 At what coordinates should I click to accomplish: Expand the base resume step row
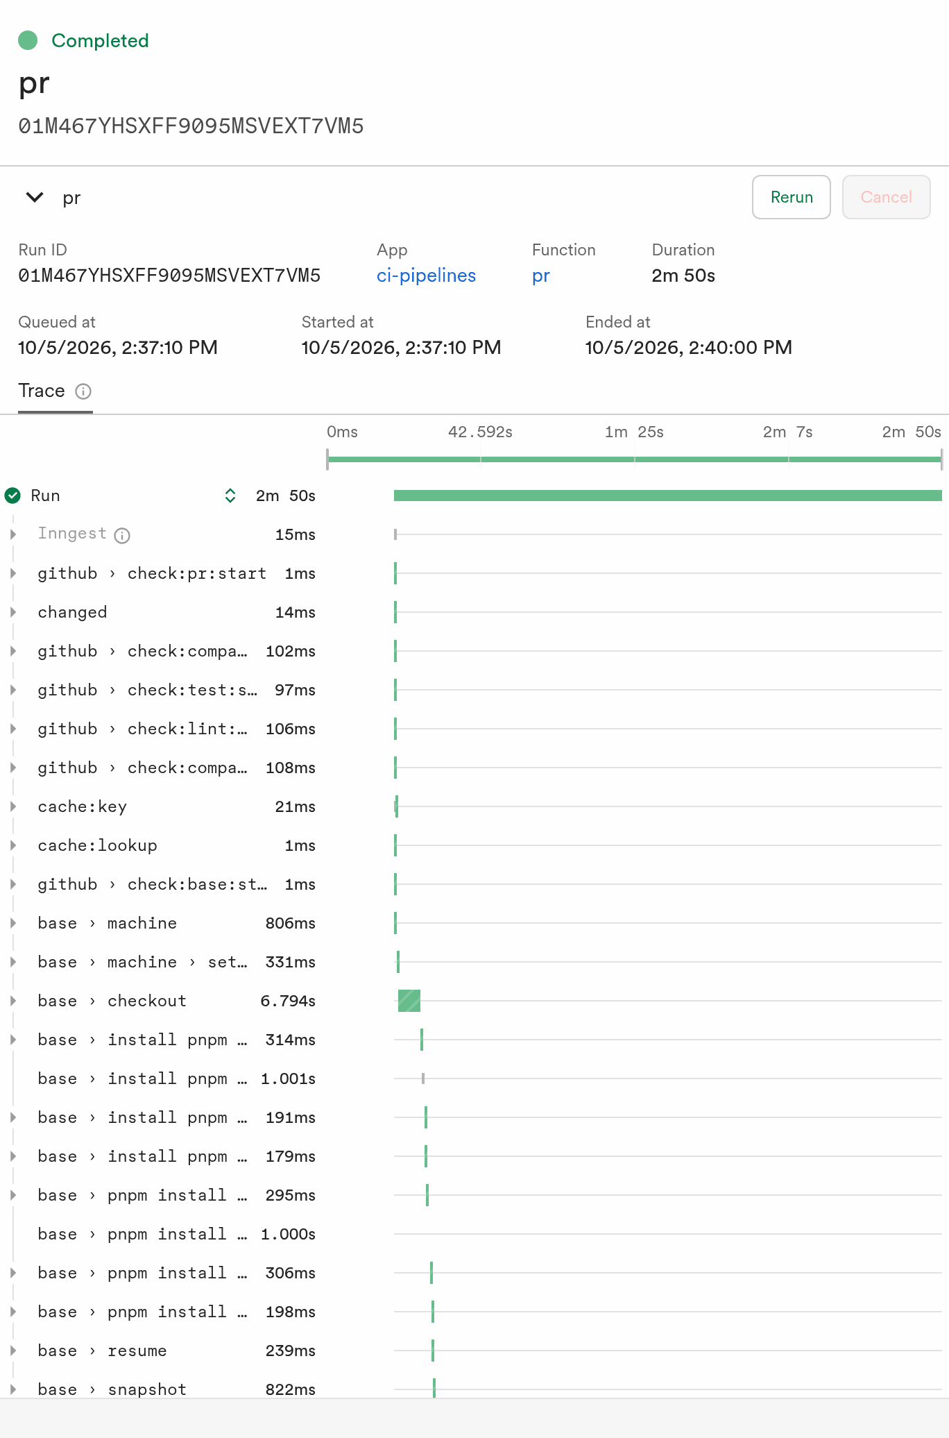point(13,1351)
